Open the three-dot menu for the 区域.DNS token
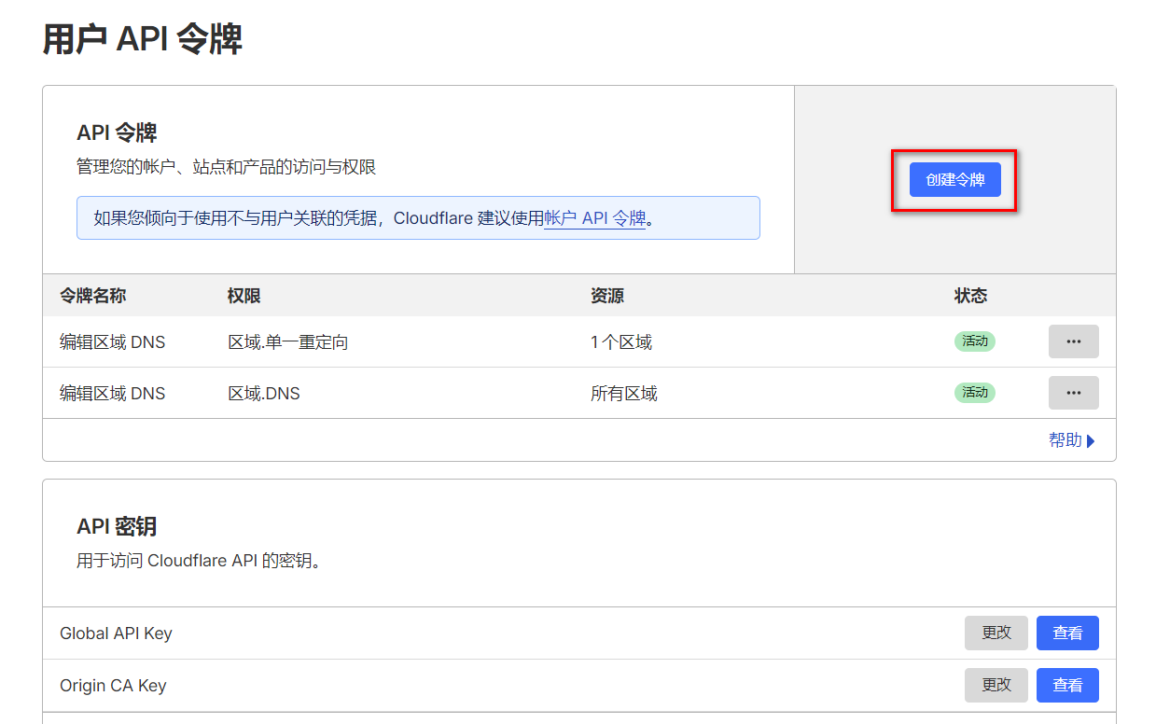Screen dimensions: 1156x724 [x=1073, y=393]
